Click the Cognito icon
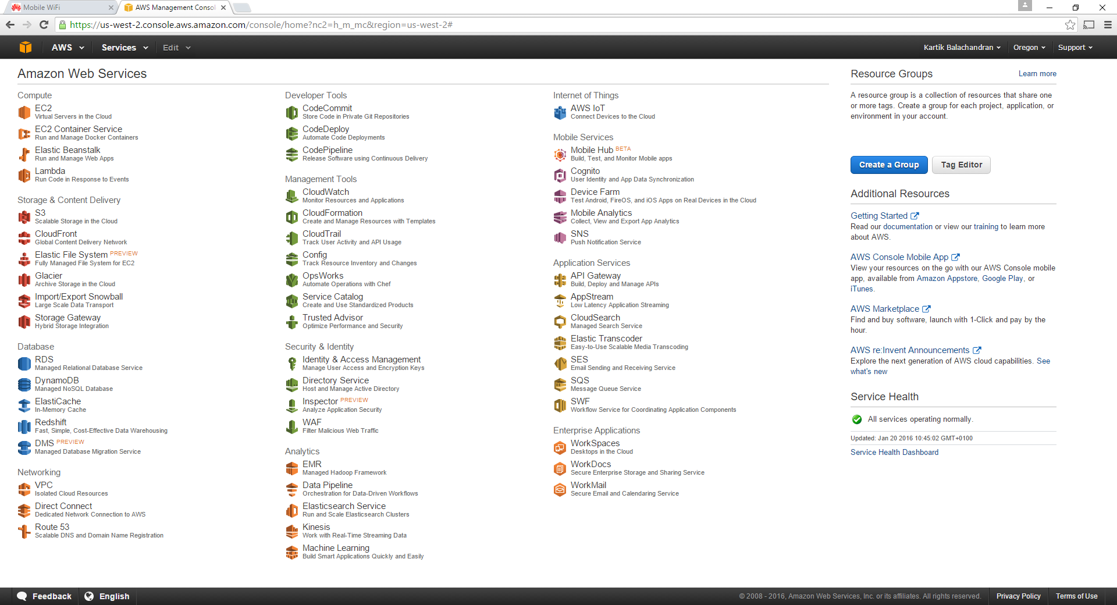1117x605 pixels. tap(560, 175)
